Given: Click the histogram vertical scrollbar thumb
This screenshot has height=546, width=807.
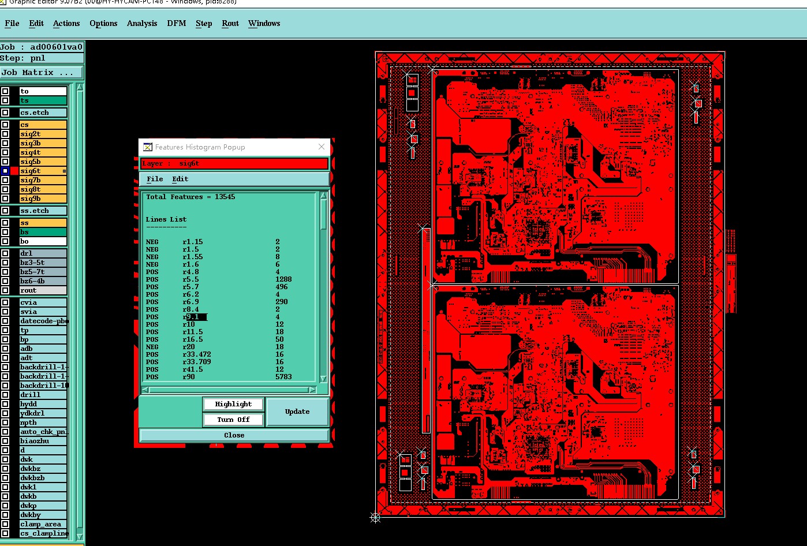Looking at the screenshot, I should 323,215.
